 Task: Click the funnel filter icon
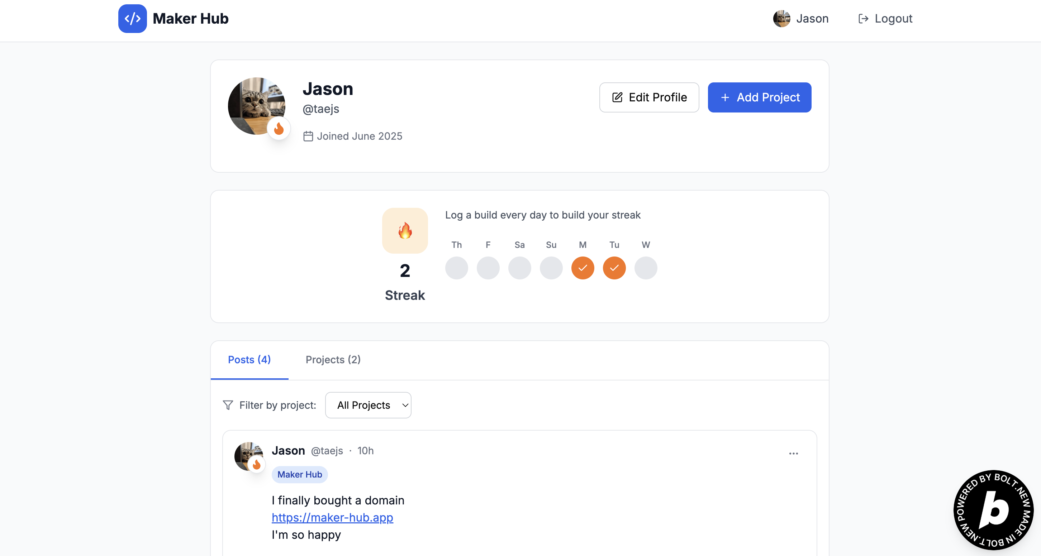point(228,405)
